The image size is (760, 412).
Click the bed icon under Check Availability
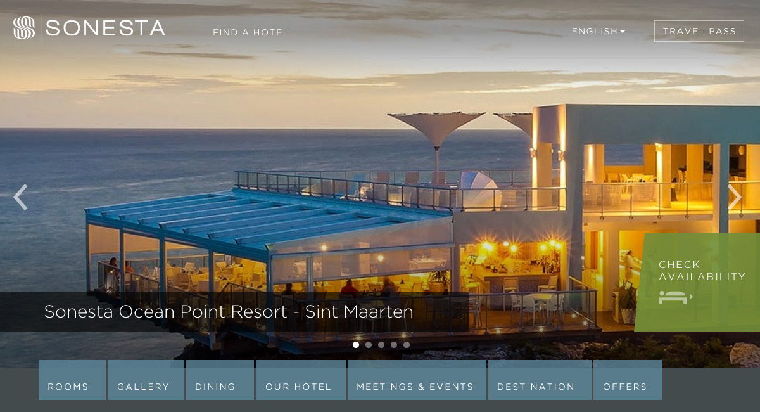[675, 297]
